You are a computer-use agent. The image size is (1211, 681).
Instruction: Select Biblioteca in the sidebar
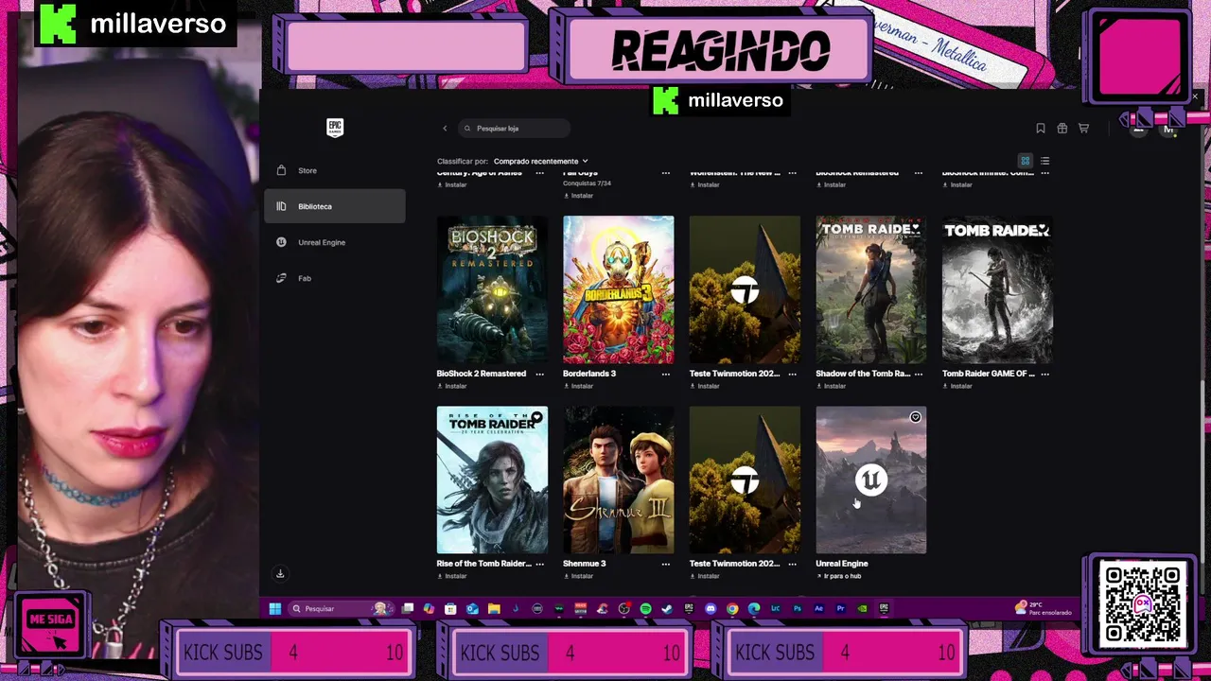click(335, 206)
